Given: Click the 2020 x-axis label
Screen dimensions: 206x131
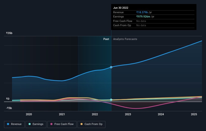Looking at the screenshot, I should click(x=29, y=114).
